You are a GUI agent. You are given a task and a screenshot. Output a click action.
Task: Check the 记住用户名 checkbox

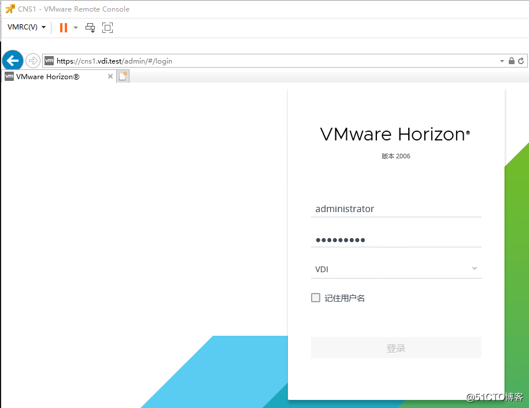coord(316,298)
